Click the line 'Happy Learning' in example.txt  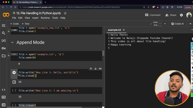pyautogui.click(x=121, y=45)
